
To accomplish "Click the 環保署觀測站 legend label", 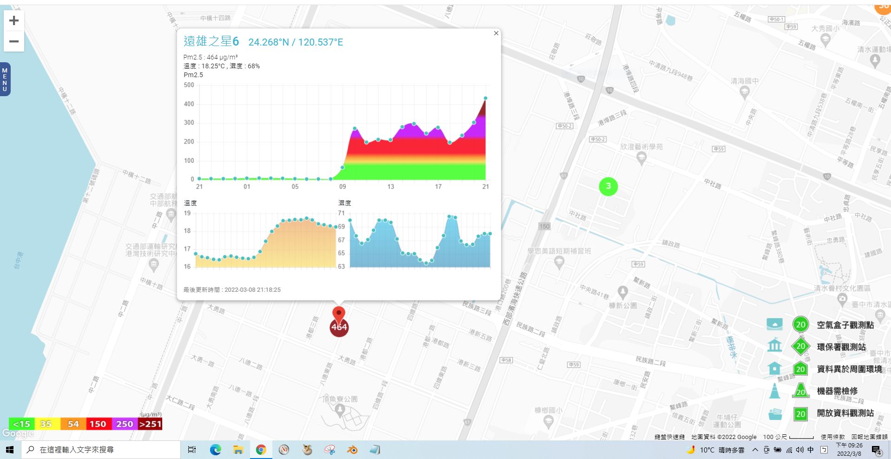I will pos(842,347).
